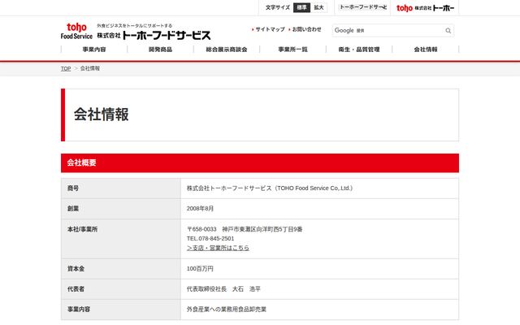
Task: Click the 事業内容 table row label
Action: [x=79, y=309]
